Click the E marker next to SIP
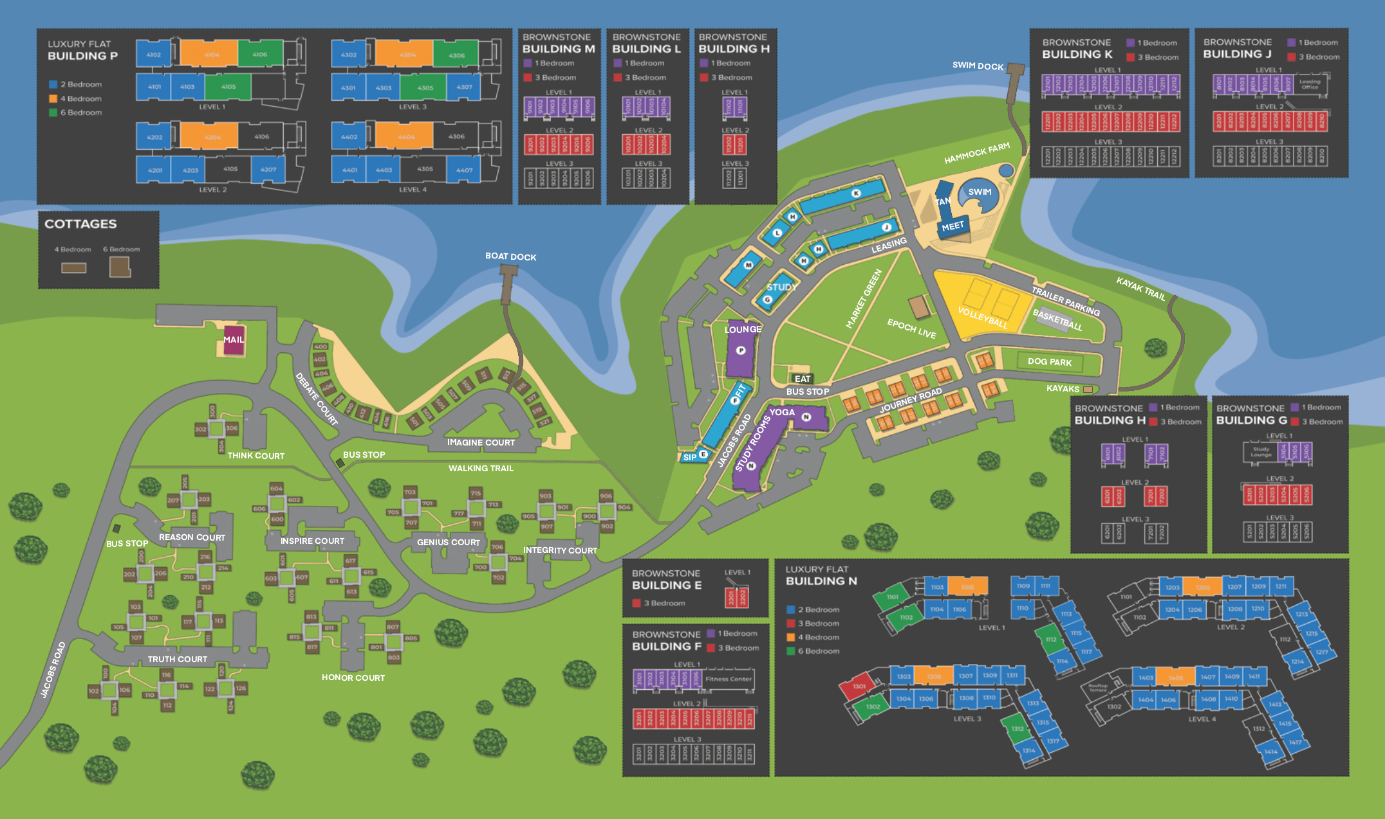This screenshot has height=819, width=1385. (703, 454)
